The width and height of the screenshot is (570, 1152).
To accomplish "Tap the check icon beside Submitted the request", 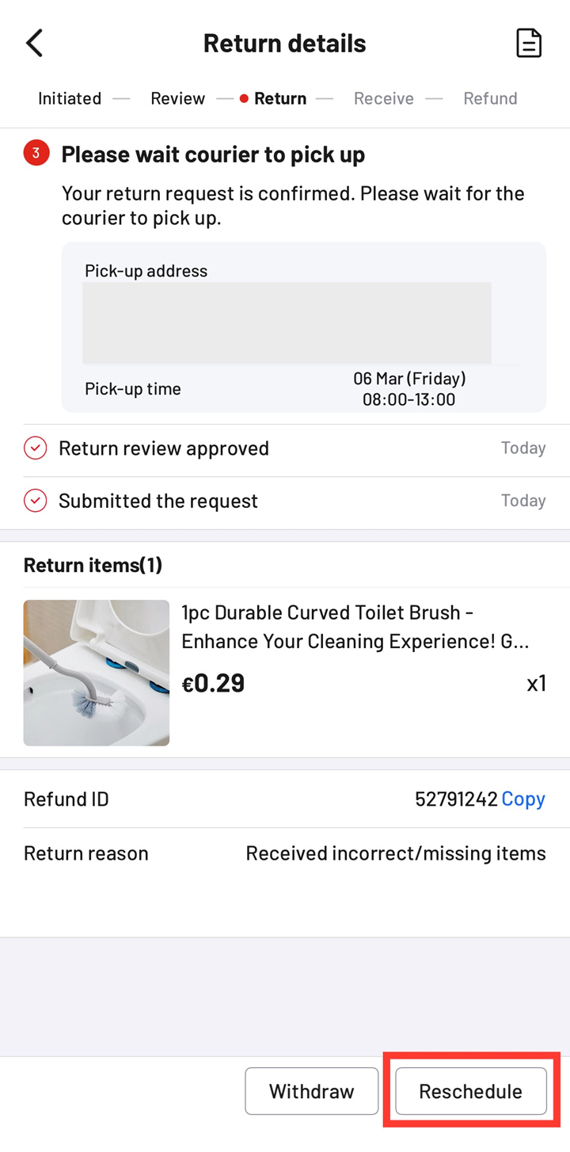I will pyautogui.click(x=36, y=501).
